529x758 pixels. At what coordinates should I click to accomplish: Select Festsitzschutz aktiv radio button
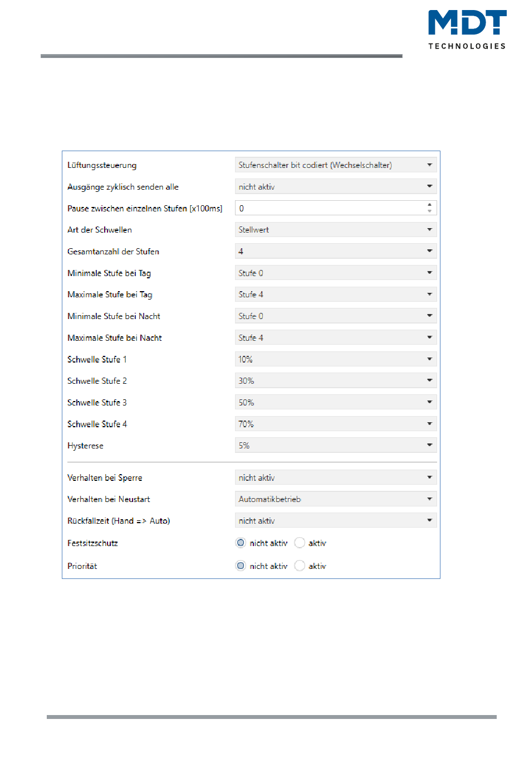point(300,543)
